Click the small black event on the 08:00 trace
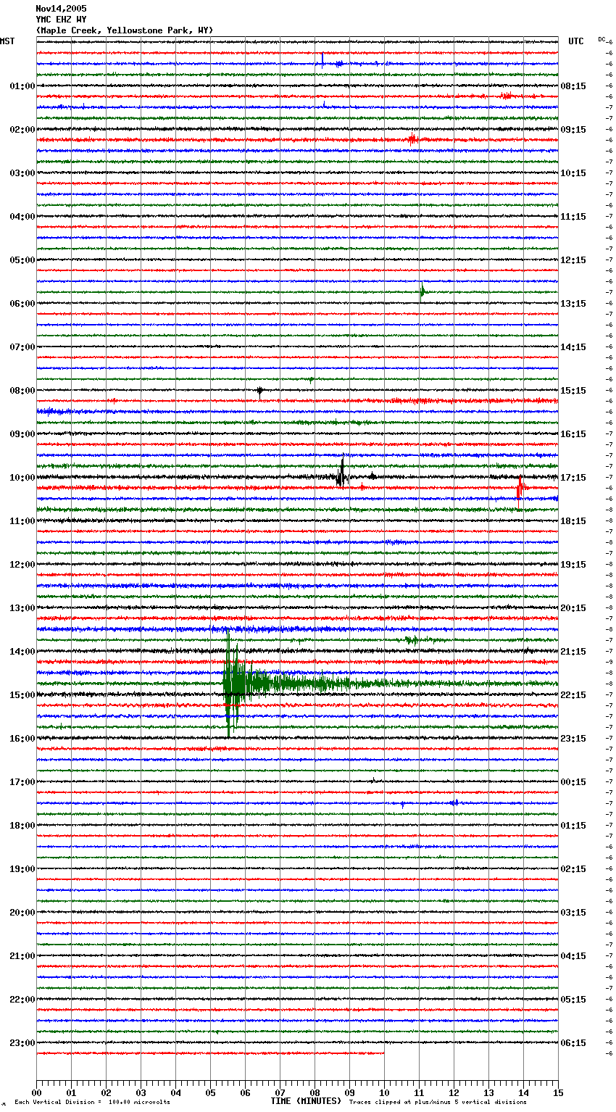616x1112 pixels. (x=259, y=391)
